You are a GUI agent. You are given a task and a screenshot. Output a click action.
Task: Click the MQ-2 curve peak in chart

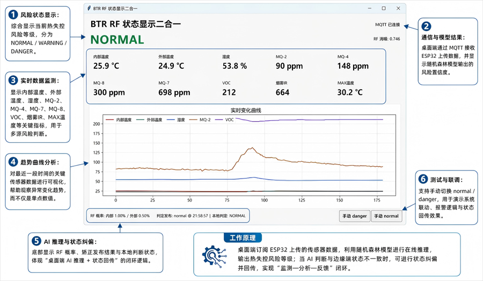[252, 148]
